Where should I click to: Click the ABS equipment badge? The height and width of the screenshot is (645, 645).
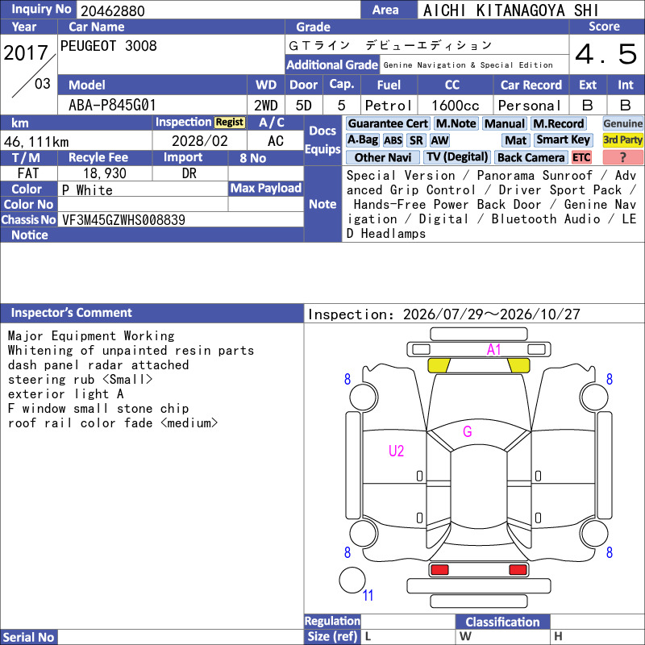coord(393,140)
